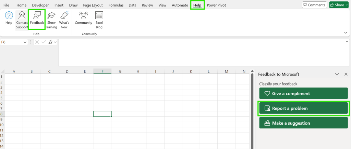This screenshot has width=351, height=149.
Task: Switch to the Home tab
Action: click(21, 5)
